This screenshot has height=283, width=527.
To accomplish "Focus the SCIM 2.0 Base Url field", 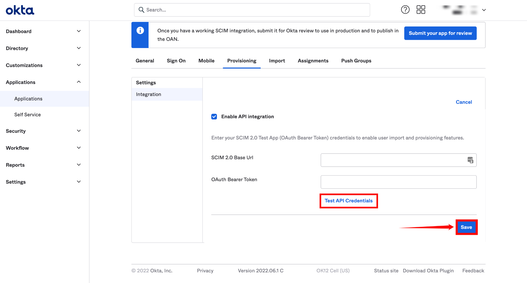I will coord(398,160).
